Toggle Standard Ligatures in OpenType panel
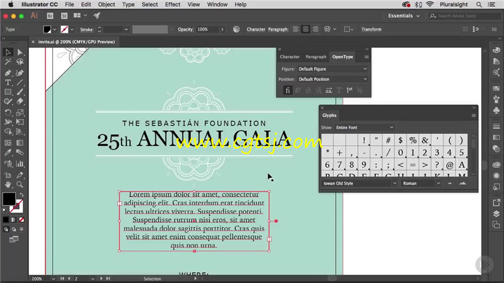Viewport: 504px width, 283px height. click(x=288, y=91)
